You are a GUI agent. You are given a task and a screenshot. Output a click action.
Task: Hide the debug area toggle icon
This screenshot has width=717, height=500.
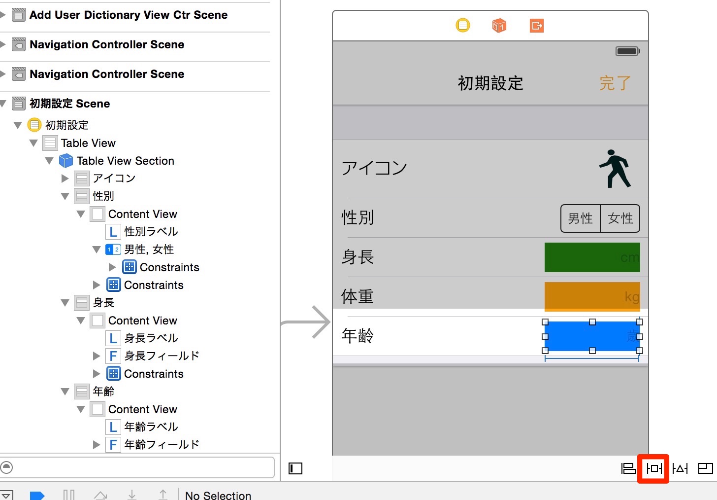coord(6,495)
